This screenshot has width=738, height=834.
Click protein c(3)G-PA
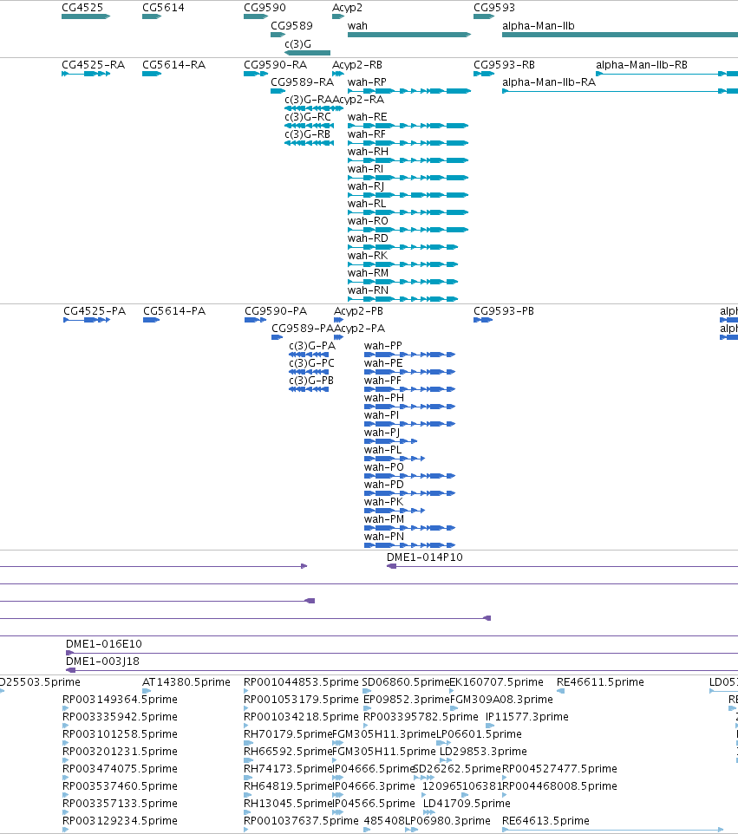coord(312,346)
